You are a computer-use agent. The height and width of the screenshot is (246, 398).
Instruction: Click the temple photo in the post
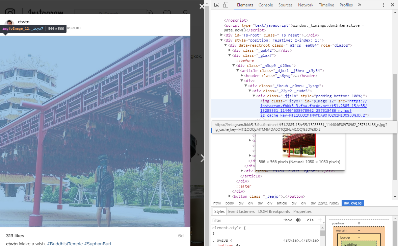coord(95,131)
